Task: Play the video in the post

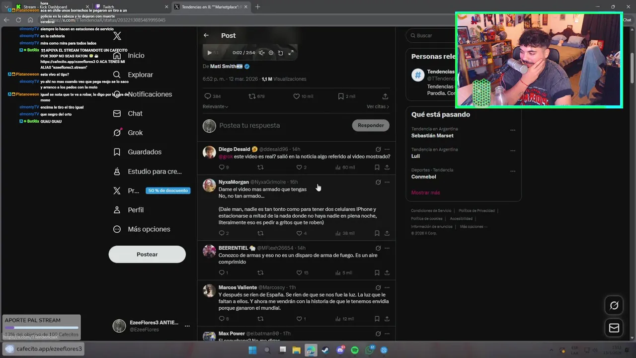Action: (x=209, y=53)
